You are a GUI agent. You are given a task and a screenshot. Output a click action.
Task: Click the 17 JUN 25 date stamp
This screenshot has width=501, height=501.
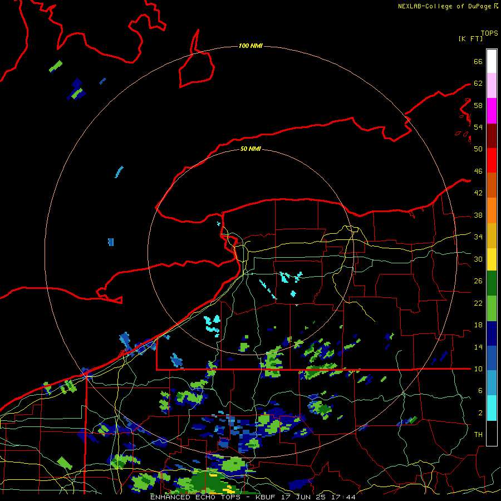tap(304, 497)
